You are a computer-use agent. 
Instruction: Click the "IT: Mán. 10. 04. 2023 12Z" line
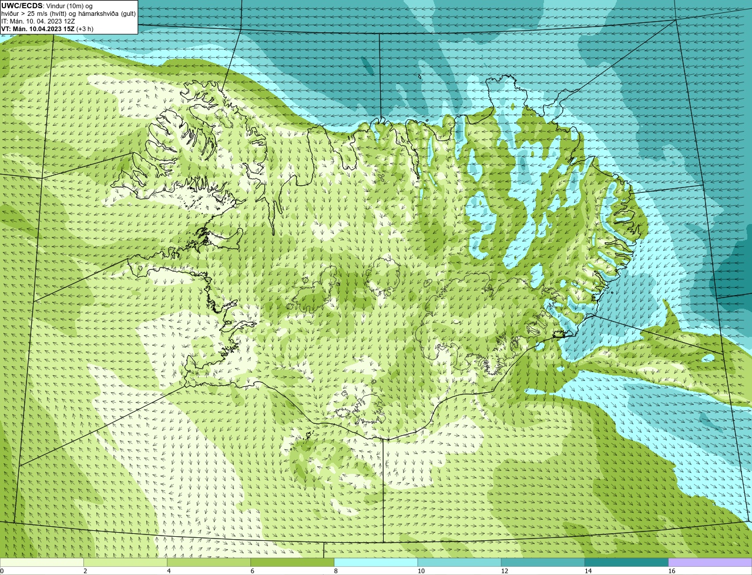click(38, 21)
